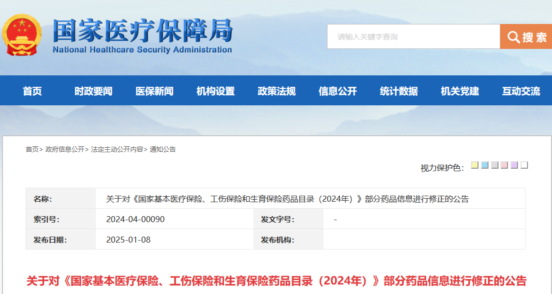Go to 医保新闻 in navigation bar
Image resolution: width=552 pixels, height=294 pixels.
coord(154,91)
